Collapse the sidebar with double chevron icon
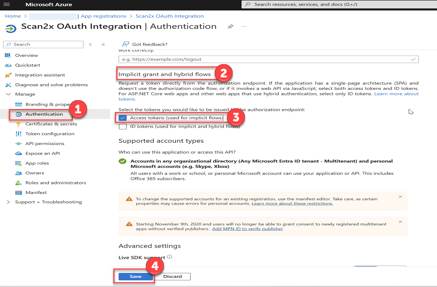The width and height of the screenshot is (437, 287). (x=103, y=44)
